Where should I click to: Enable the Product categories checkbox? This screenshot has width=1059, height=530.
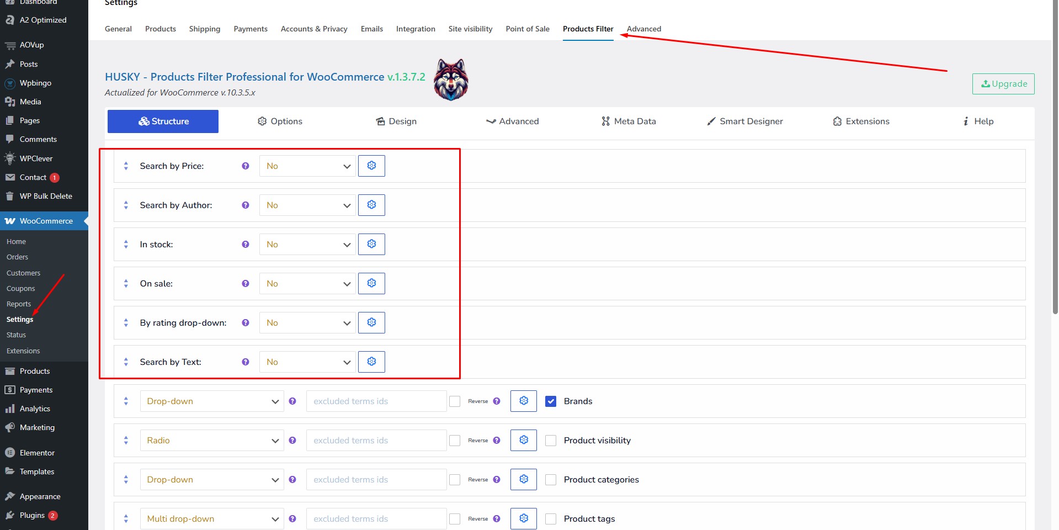551,480
